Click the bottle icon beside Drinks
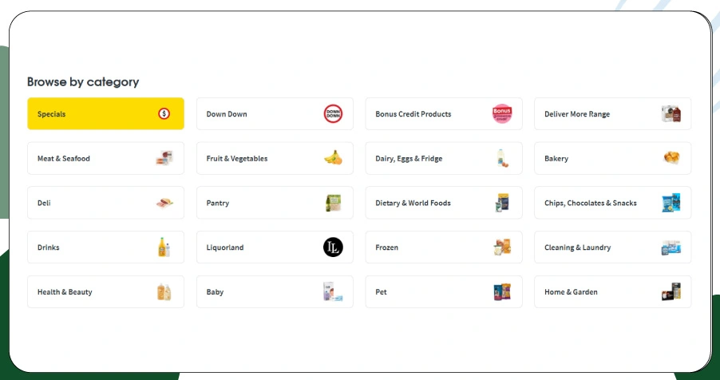The width and height of the screenshot is (720, 380). [x=164, y=247]
